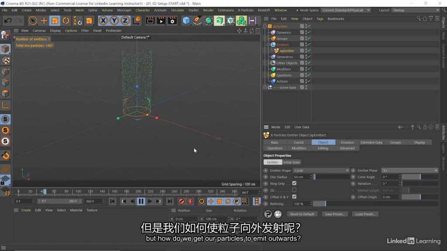
Task: Pause the animation playback
Action: pos(141,201)
